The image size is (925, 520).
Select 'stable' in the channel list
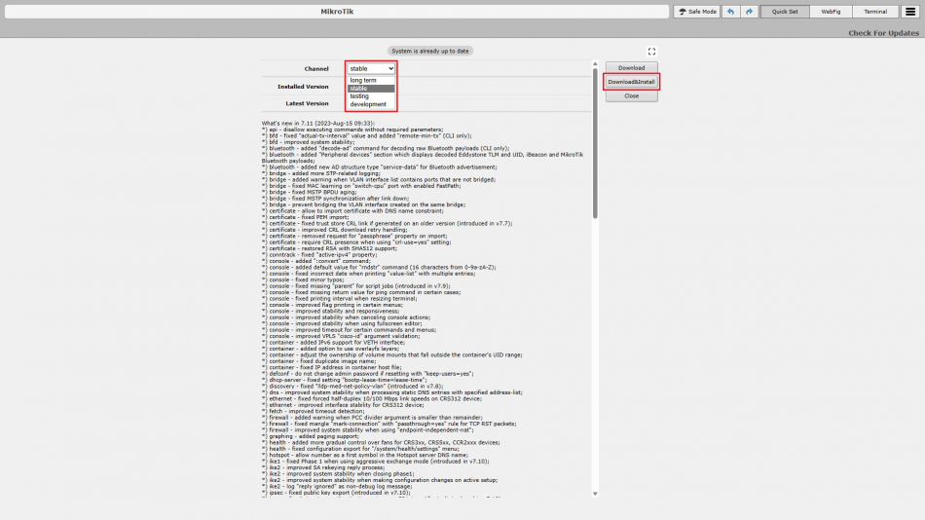click(x=358, y=89)
